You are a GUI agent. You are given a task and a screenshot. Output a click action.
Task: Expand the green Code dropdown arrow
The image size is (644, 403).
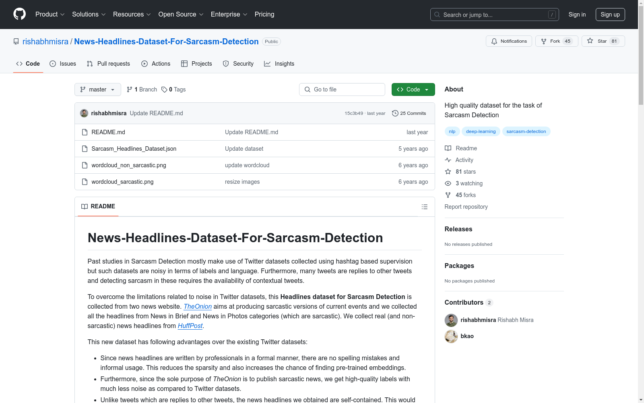click(x=426, y=89)
